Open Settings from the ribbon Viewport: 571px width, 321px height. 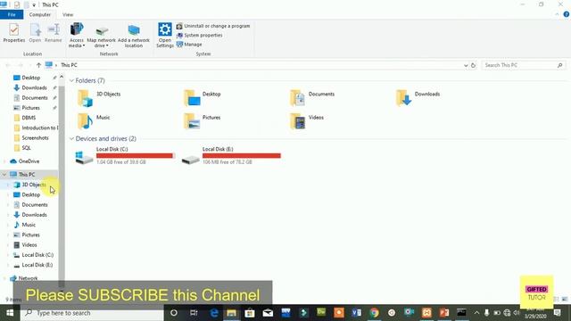164,35
